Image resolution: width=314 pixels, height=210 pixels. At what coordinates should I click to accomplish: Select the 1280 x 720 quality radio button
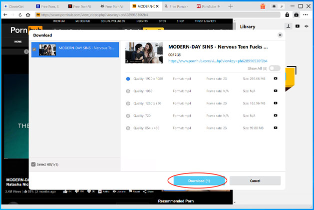128,103
